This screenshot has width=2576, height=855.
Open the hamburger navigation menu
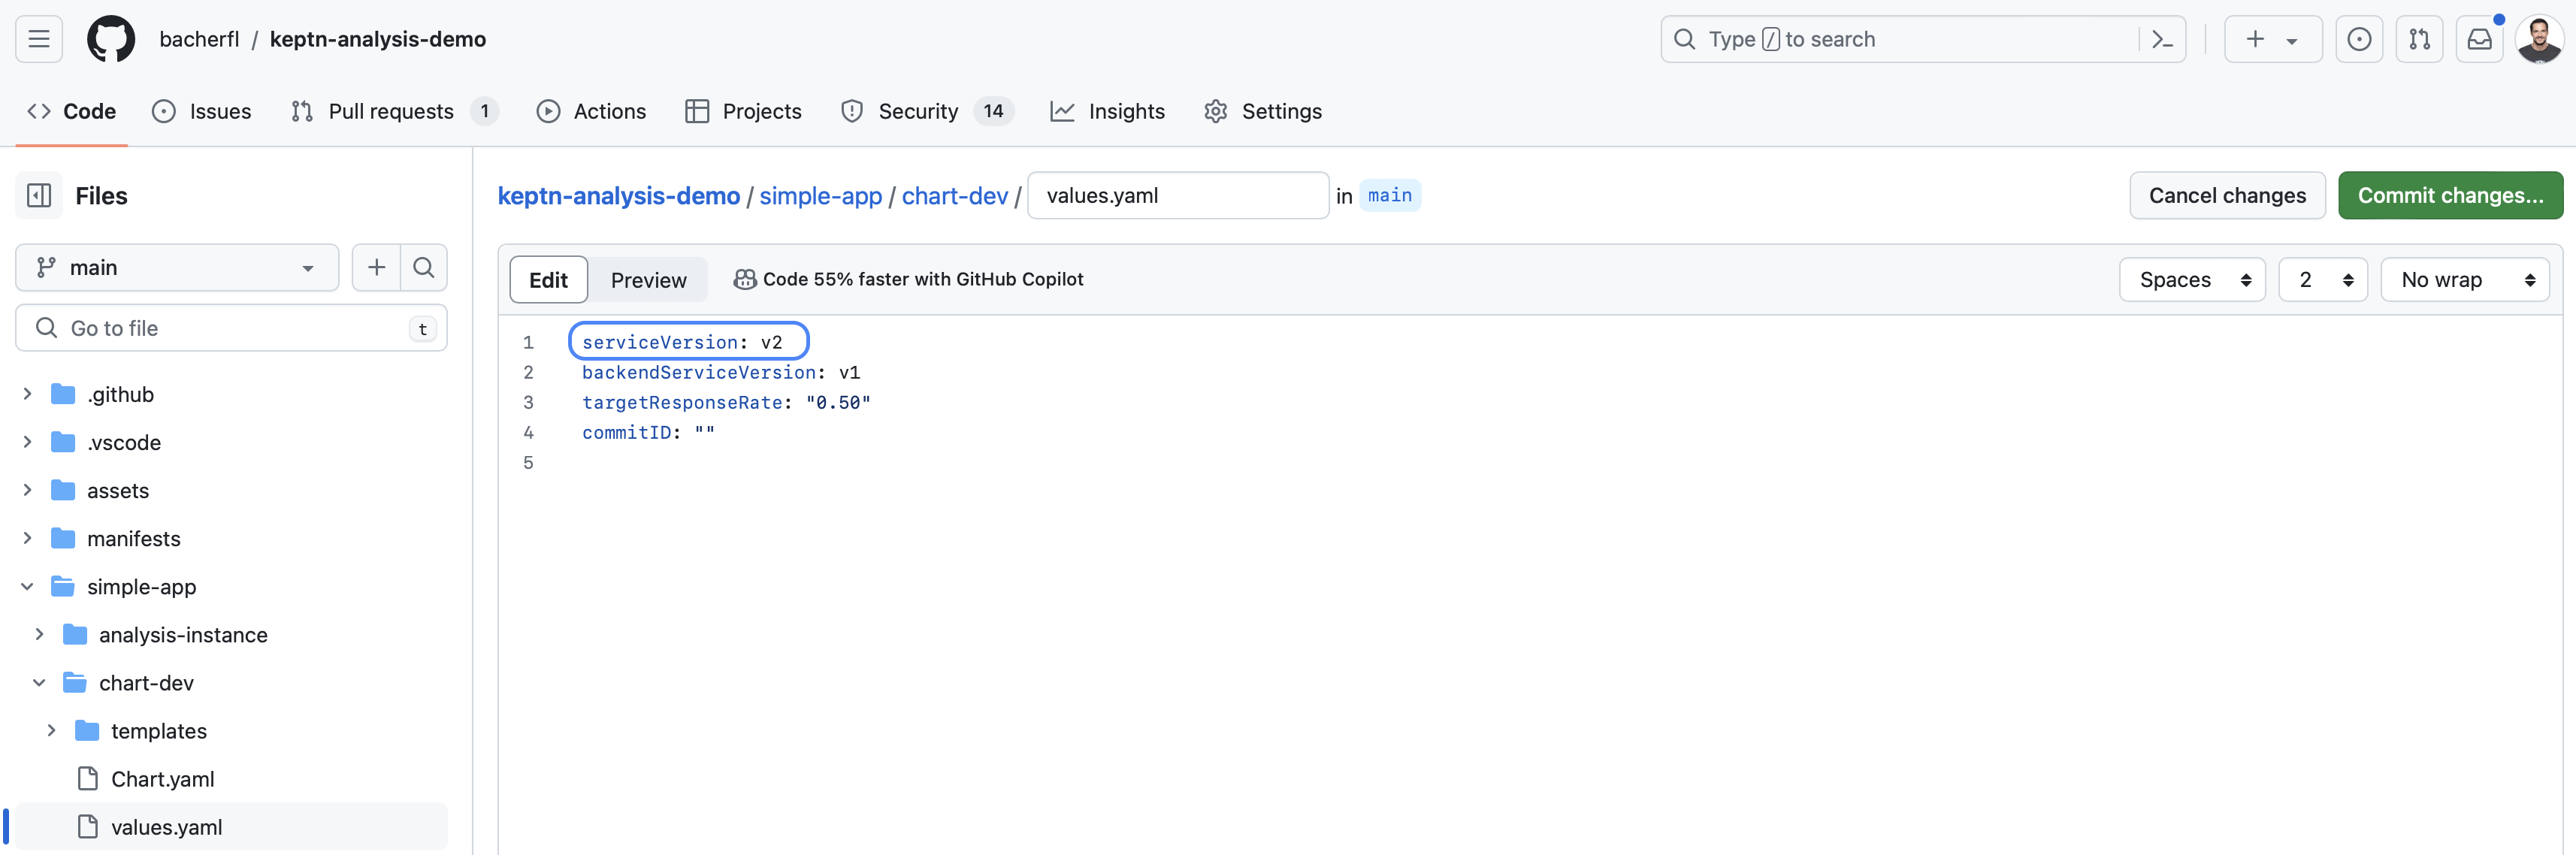point(39,39)
